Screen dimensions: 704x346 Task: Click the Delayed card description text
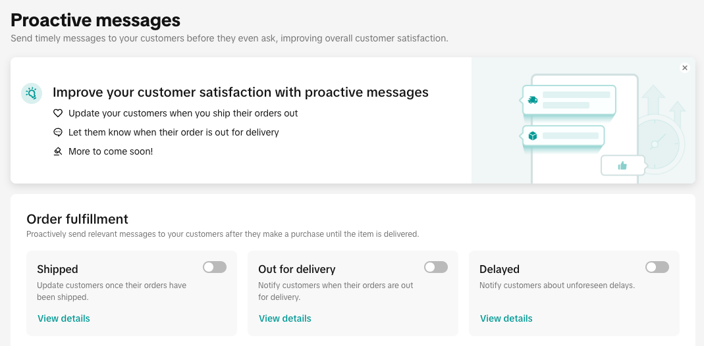pyautogui.click(x=557, y=285)
